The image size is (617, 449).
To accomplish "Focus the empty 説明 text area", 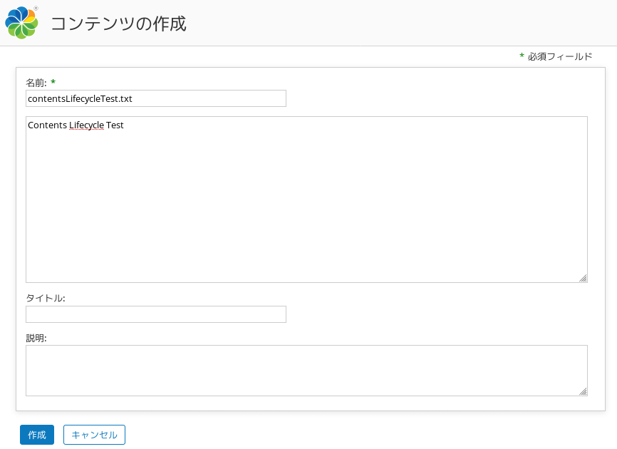I will pos(306,371).
